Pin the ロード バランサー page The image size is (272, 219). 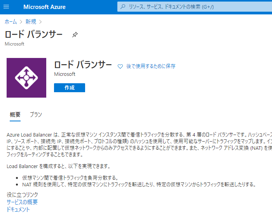(75, 35)
